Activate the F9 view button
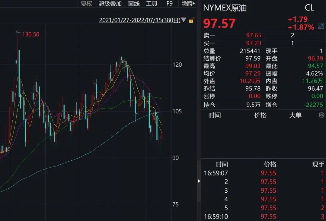326x221 pixels. (169, 4)
